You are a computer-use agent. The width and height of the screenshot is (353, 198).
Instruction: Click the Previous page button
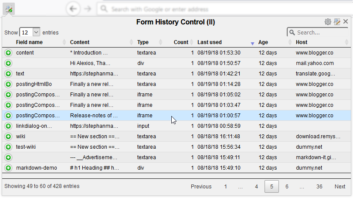(201, 186)
